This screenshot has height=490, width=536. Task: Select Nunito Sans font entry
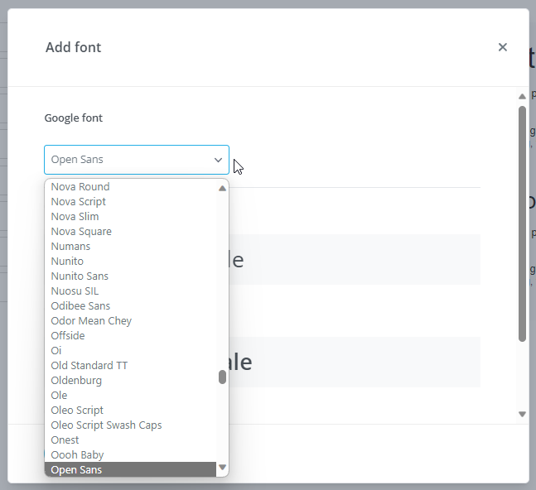(131, 276)
